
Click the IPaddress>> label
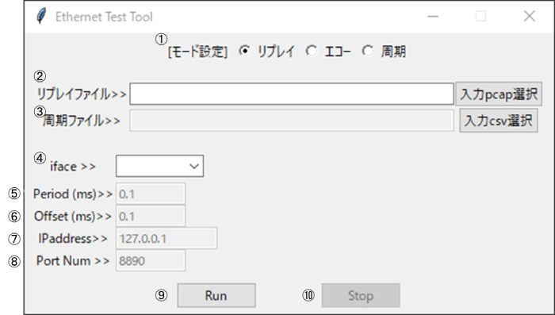[x=73, y=239]
